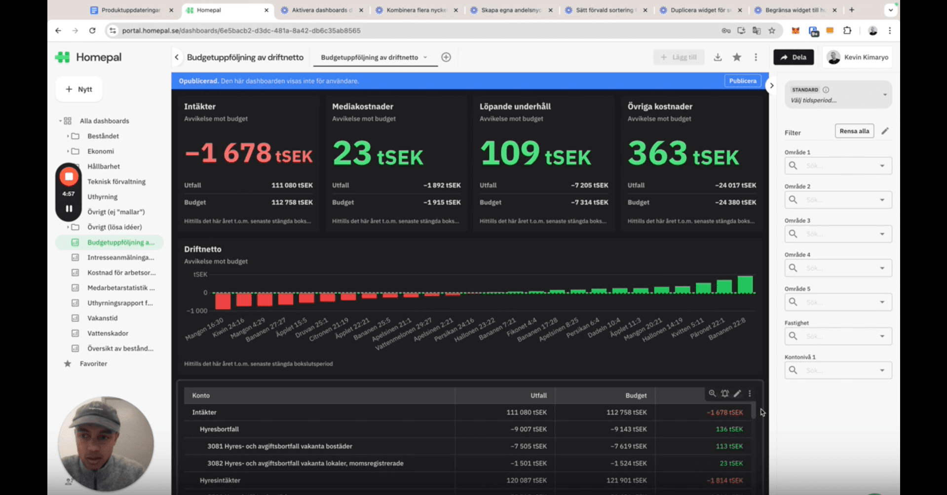Click the Hyresintäkter table row
The height and width of the screenshot is (495, 947).
coord(467,480)
